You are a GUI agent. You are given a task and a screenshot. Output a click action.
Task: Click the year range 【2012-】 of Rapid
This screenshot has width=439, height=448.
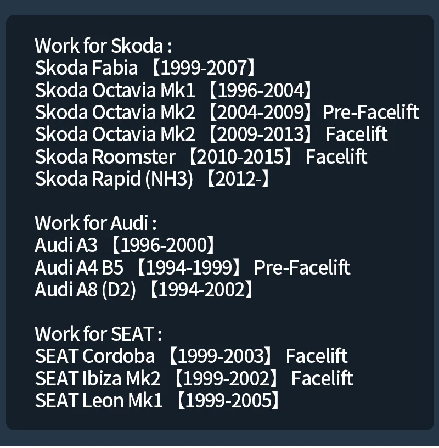tap(238, 179)
